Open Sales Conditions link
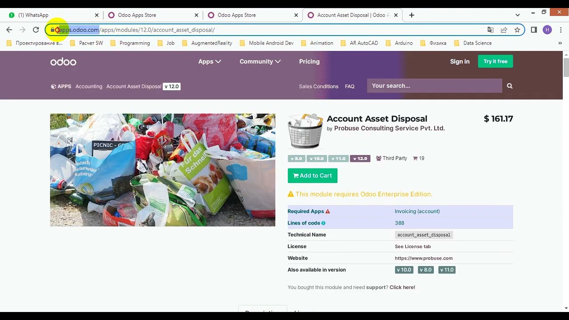Screen dimensions: 569x320 (319, 86)
